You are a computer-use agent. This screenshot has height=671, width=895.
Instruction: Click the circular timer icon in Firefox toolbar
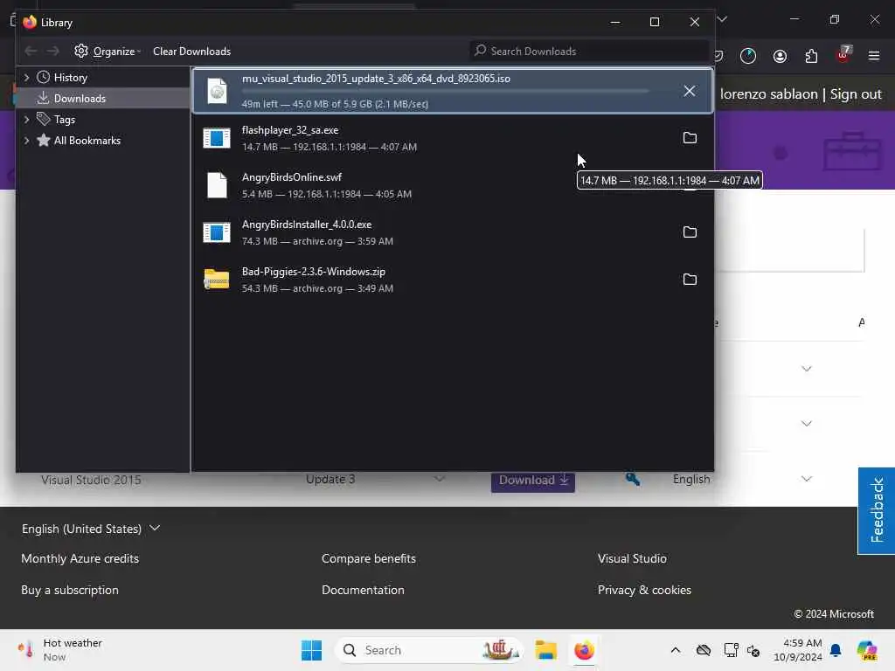(748, 56)
